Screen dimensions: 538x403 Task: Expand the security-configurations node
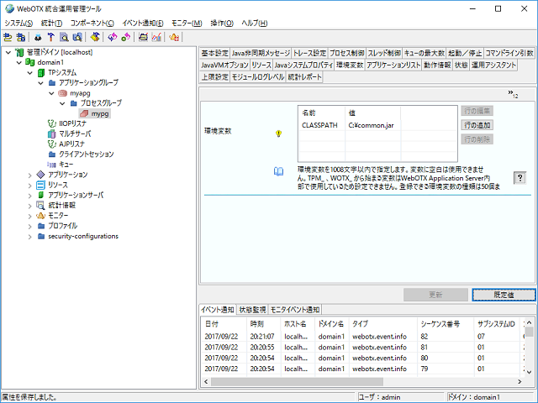coord(30,236)
